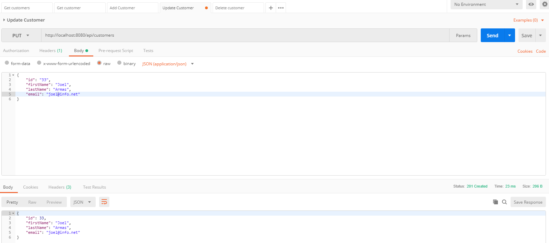Select the form-data radio option

[7, 63]
